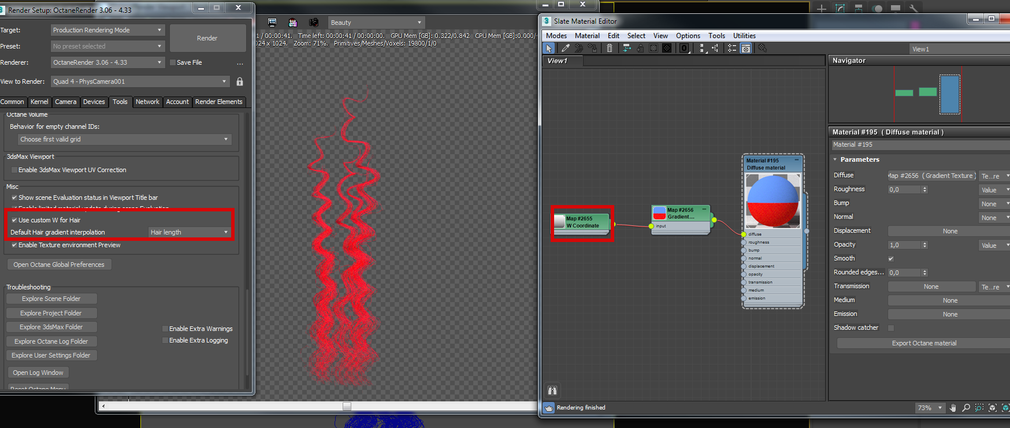Pick Material from Object eyedropper tool

point(565,49)
